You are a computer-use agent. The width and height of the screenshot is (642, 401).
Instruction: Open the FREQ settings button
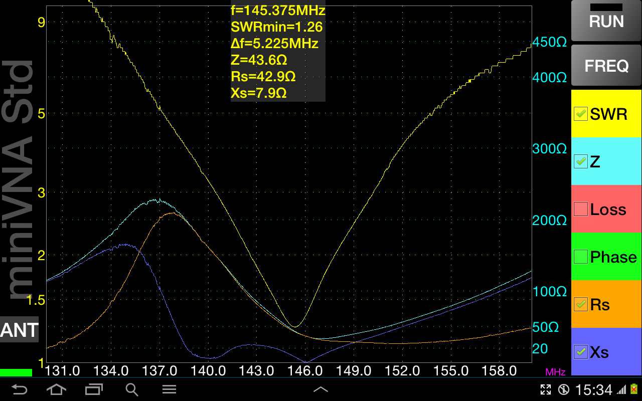tap(606, 66)
